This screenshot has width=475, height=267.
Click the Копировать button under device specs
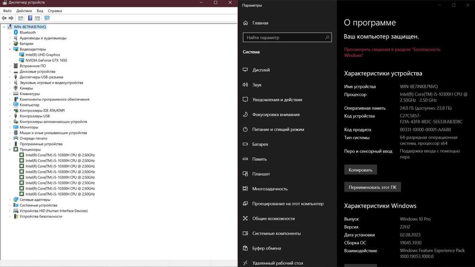[361, 170]
